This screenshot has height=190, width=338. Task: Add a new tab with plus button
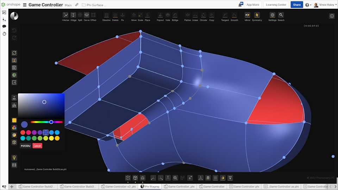pyautogui.click(x=12, y=186)
